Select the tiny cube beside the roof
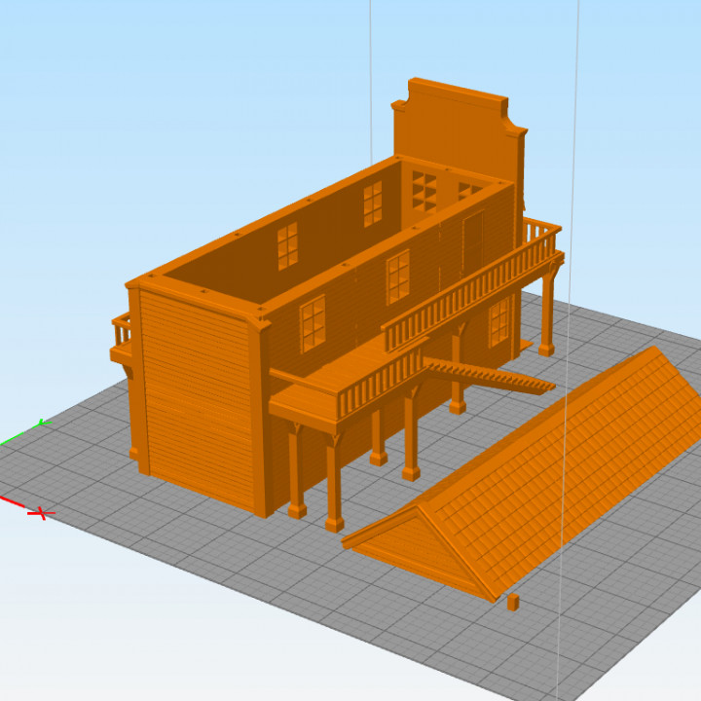The width and height of the screenshot is (701, 701). pos(513,603)
